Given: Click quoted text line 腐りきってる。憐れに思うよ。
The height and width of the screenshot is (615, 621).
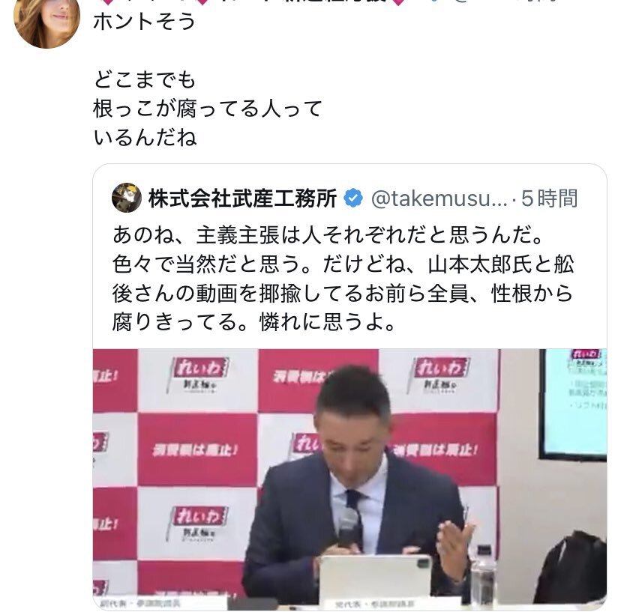Looking at the screenshot, I should tap(253, 322).
